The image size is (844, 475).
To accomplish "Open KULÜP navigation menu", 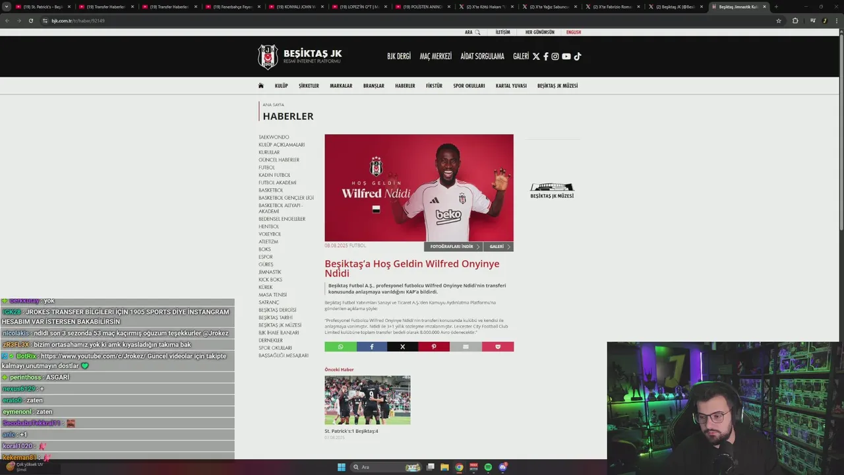I will (282, 86).
